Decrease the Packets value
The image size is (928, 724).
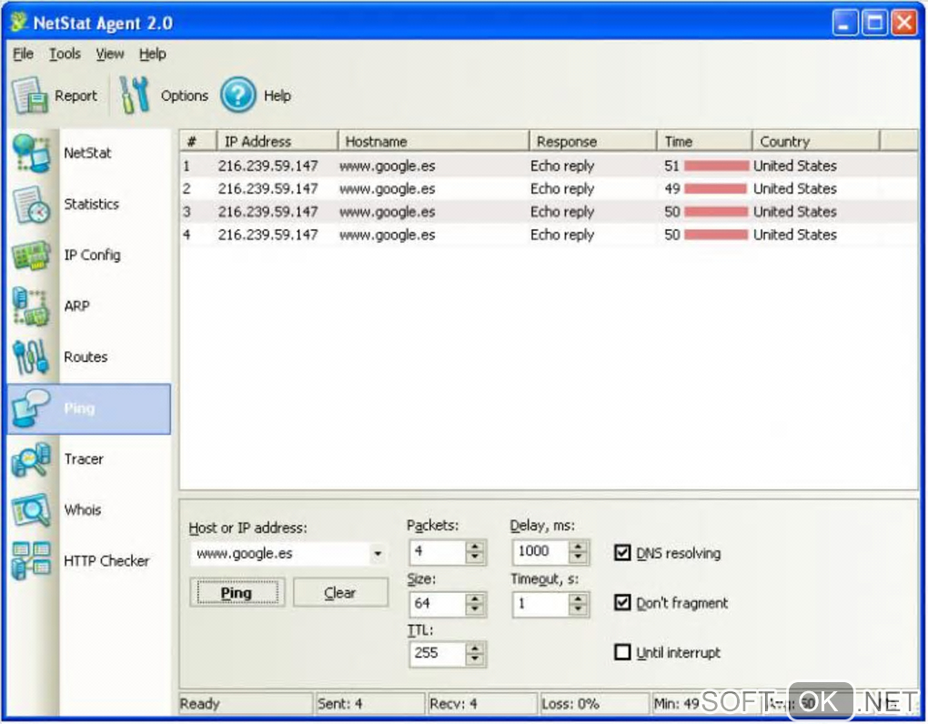coord(475,558)
